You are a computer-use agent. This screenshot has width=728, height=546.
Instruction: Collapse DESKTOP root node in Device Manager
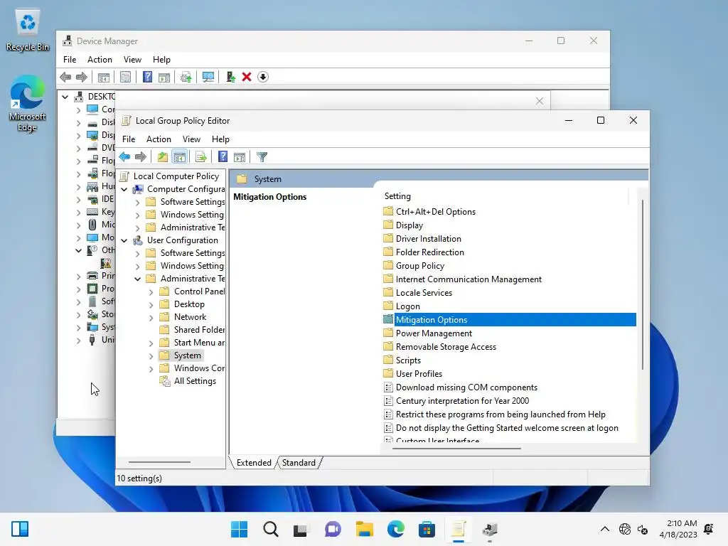point(65,97)
